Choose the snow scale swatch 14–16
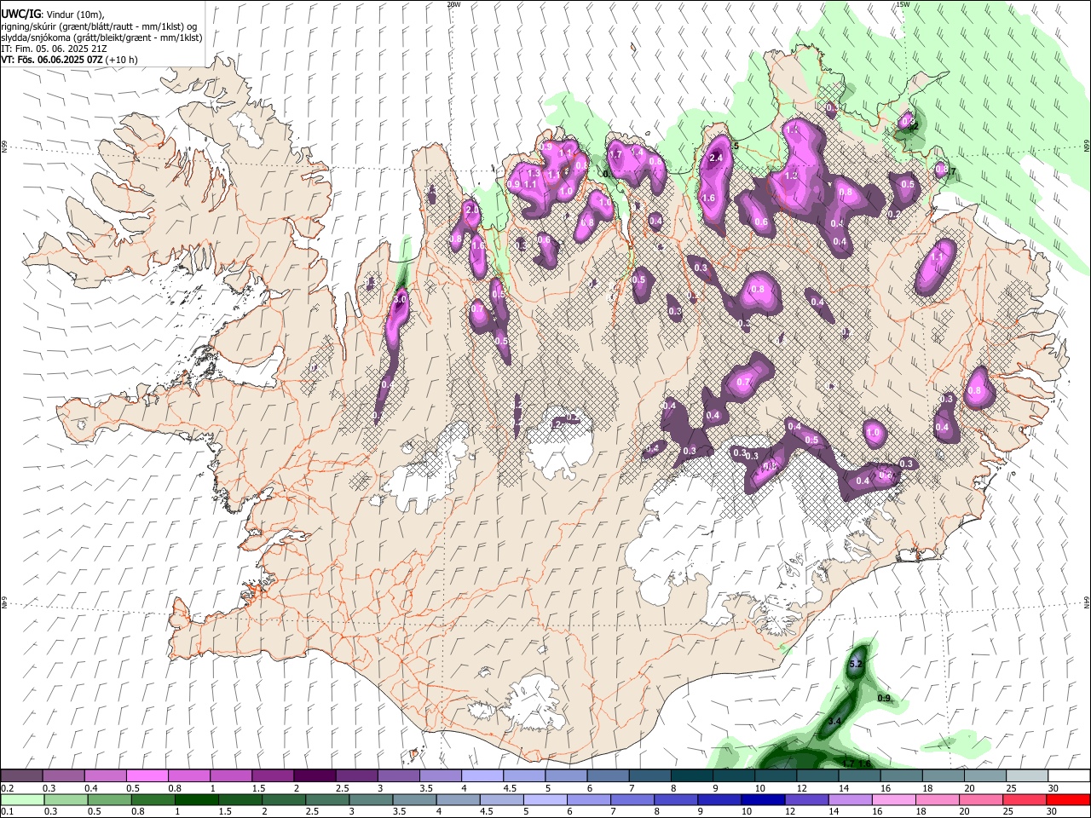1091x818 pixels. [859, 776]
